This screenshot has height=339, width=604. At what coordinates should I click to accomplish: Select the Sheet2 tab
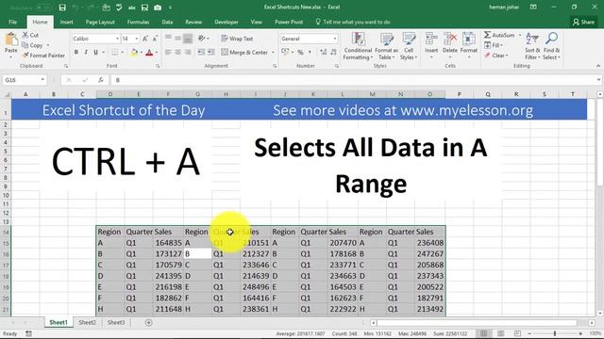pyautogui.click(x=88, y=322)
